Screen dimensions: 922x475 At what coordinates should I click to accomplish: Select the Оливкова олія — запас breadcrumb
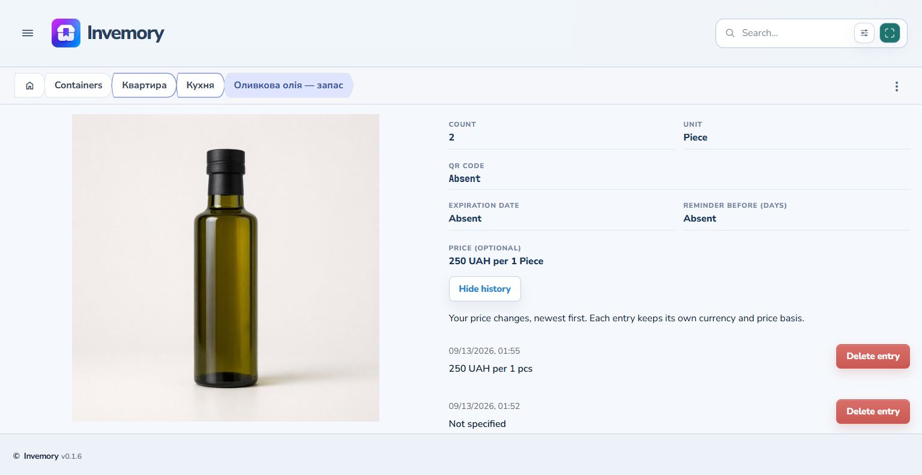[x=289, y=85]
